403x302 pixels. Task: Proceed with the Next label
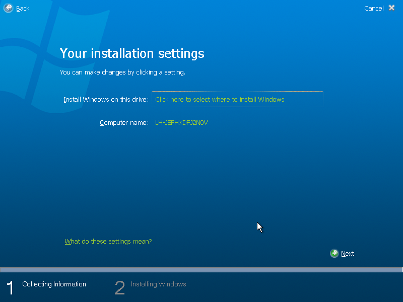(348, 254)
